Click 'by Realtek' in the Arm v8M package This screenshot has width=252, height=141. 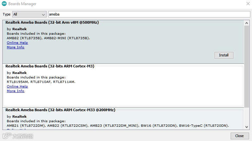[x=17, y=29]
